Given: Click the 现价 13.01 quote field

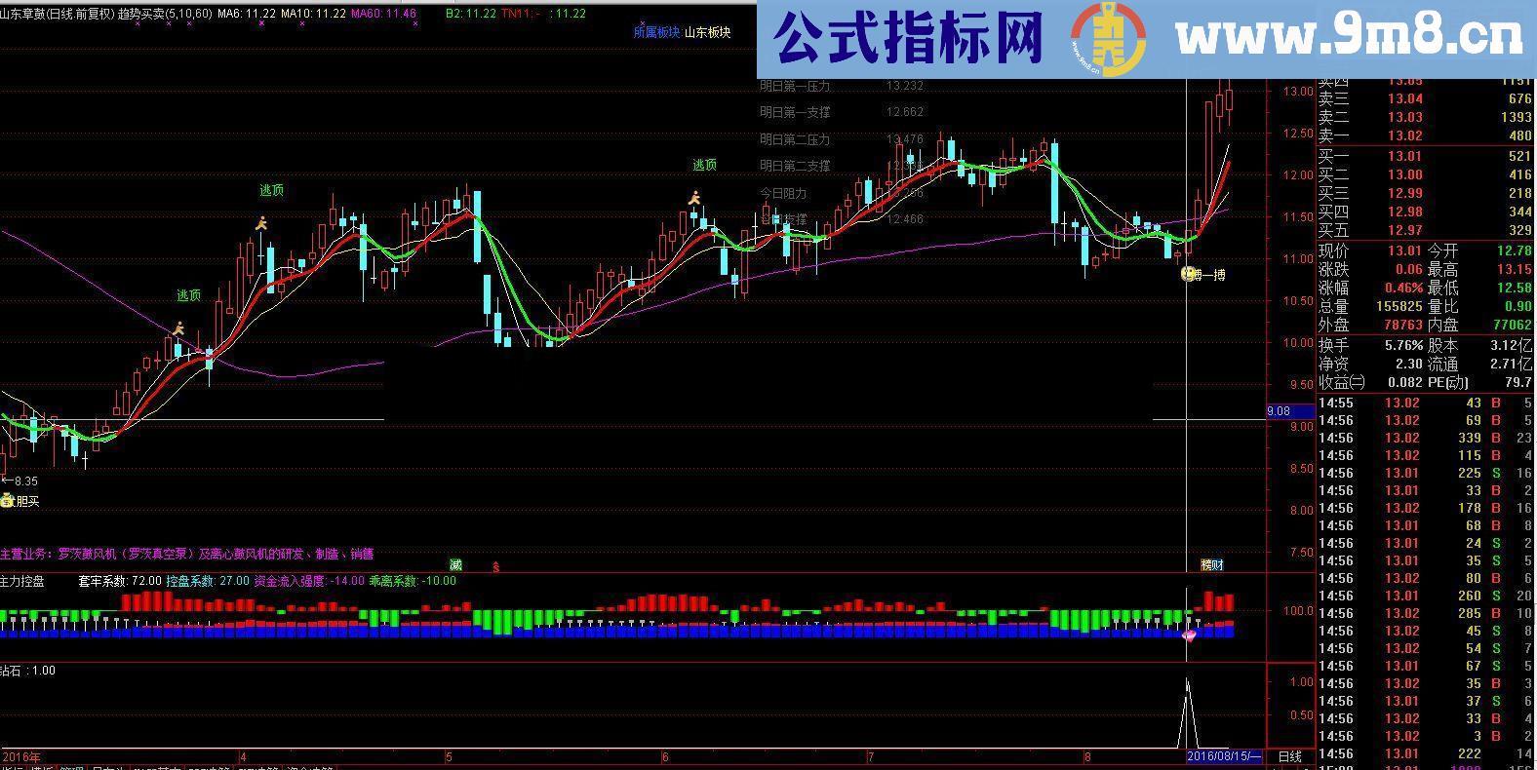Looking at the screenshot, I should 1370,251.
